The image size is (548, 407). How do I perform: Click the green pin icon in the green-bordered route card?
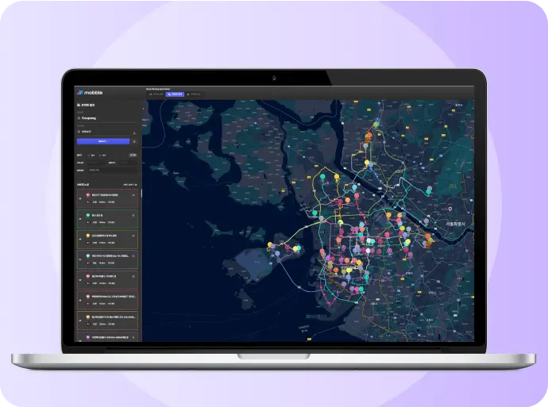(88, 215)
